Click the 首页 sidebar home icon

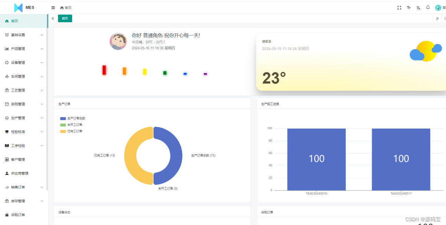coord(7,21)
